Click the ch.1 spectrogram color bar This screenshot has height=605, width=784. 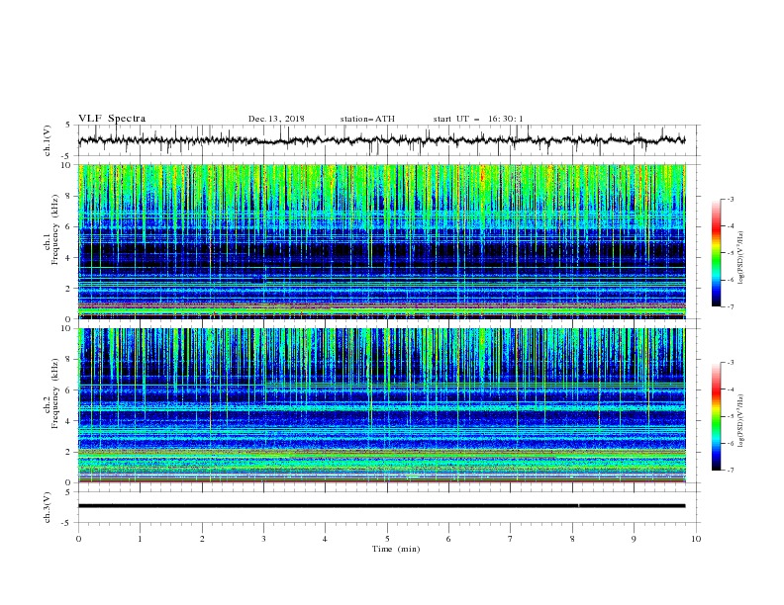[x=716, y=253]
